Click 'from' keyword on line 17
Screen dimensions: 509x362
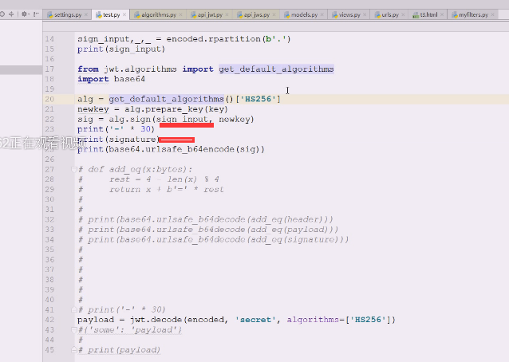click(88, 69)
